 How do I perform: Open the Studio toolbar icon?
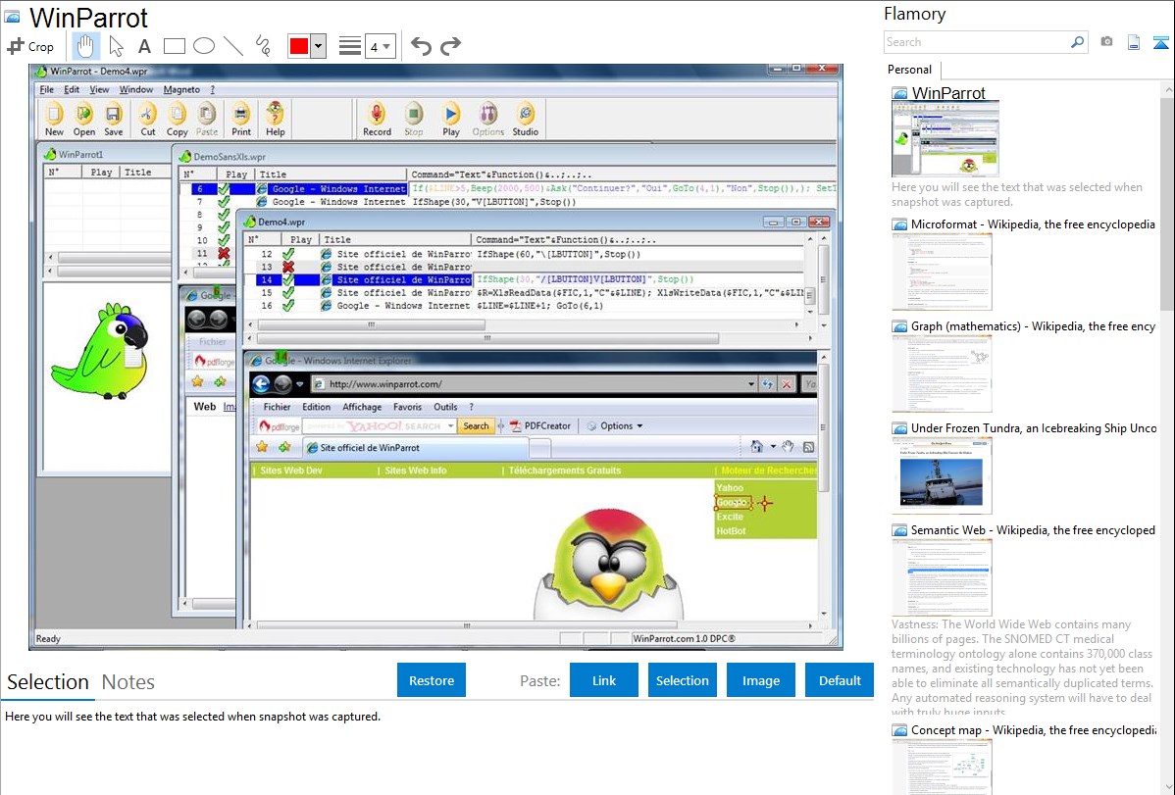[x=526, y=120]
